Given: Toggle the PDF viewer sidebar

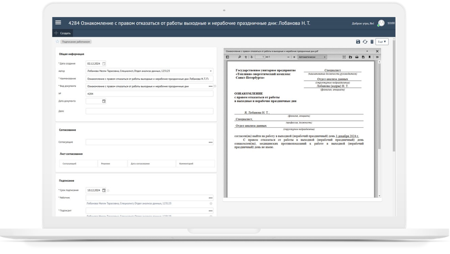Looking at the screenshot, I should (228, 57).
